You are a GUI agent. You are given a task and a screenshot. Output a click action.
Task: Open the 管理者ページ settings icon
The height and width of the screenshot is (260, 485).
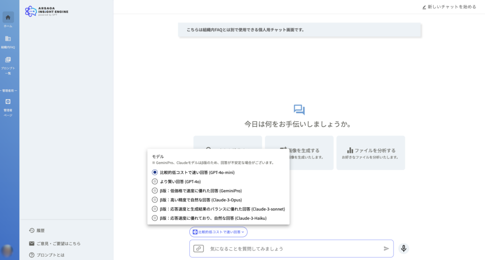[8, 102]
